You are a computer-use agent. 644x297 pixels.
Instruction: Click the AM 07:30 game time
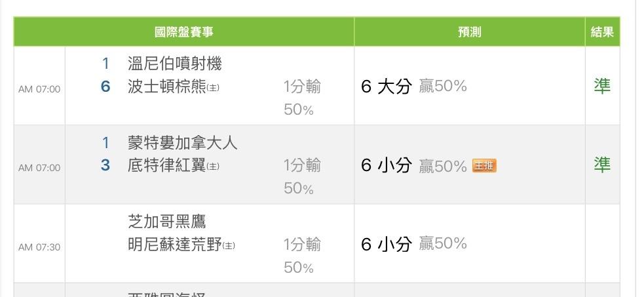tap(39, 247)
